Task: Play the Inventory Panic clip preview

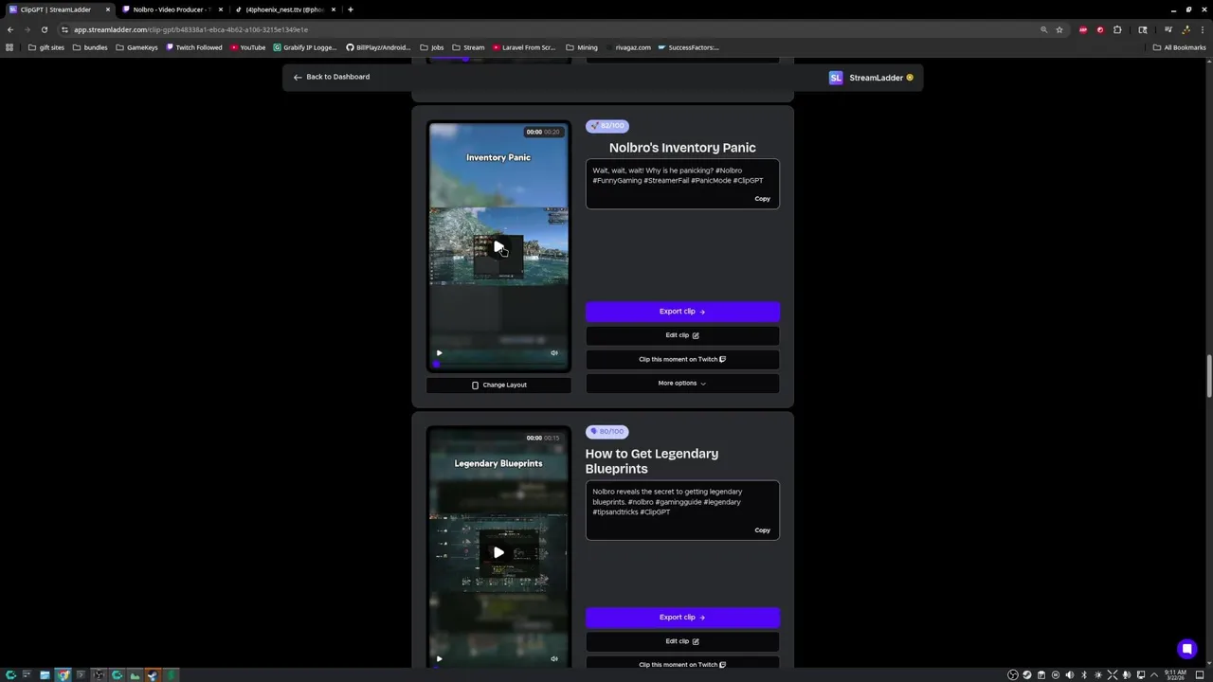Action: pyautogui.click(x=498, y=248)
